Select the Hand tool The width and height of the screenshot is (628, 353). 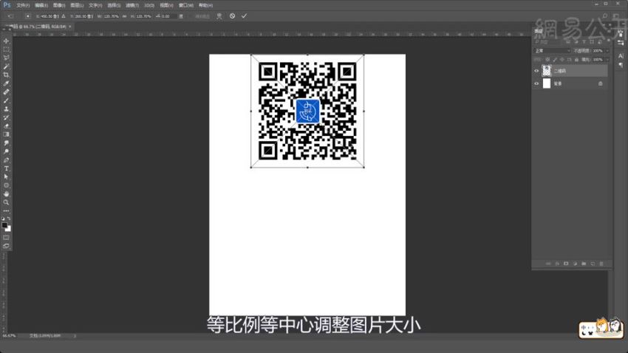6,193
